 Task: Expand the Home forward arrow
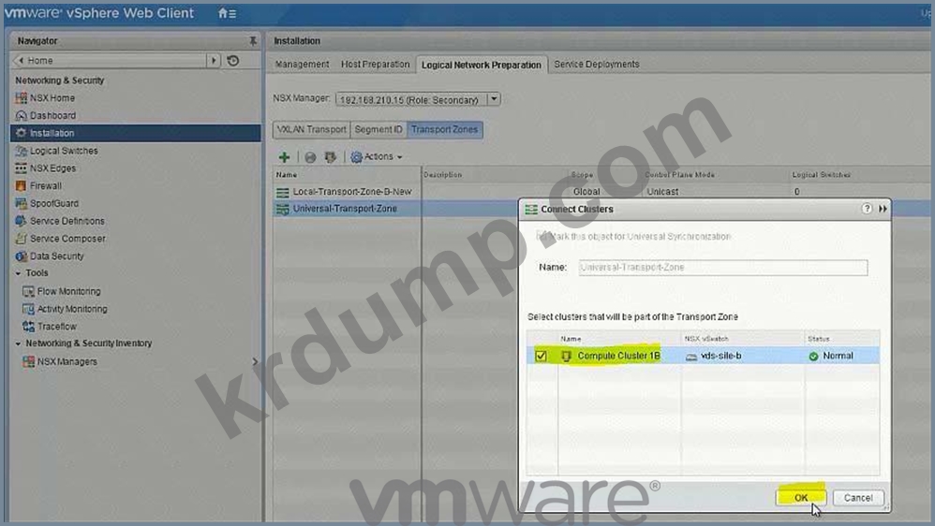click(214, 60)
